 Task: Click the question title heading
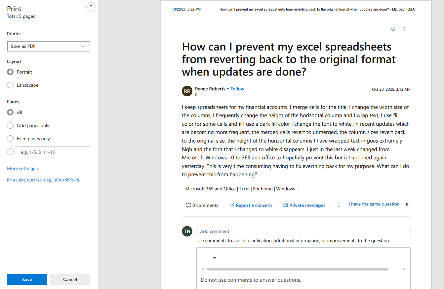click(x=289, y=59)
